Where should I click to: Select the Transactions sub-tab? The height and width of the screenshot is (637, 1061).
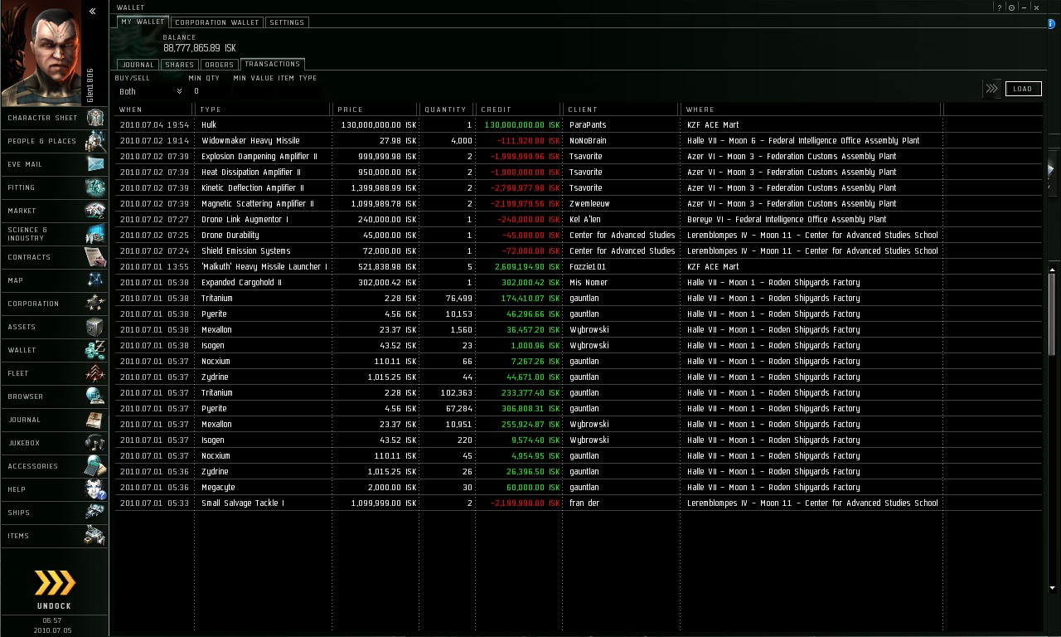pos(273,64)
